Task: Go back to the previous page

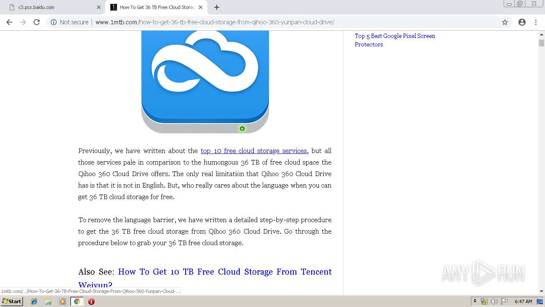Action: [9, 22]
